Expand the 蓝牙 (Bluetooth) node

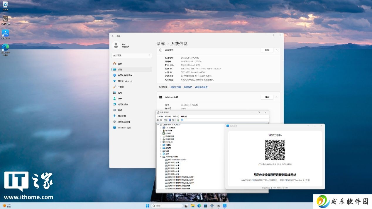coord(160,154)
